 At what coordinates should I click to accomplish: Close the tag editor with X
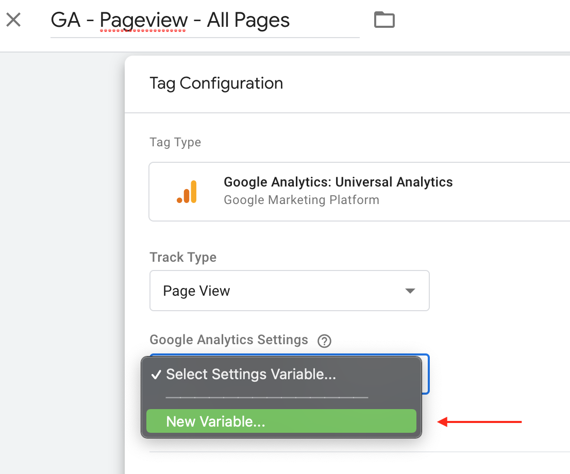[13, 20]
